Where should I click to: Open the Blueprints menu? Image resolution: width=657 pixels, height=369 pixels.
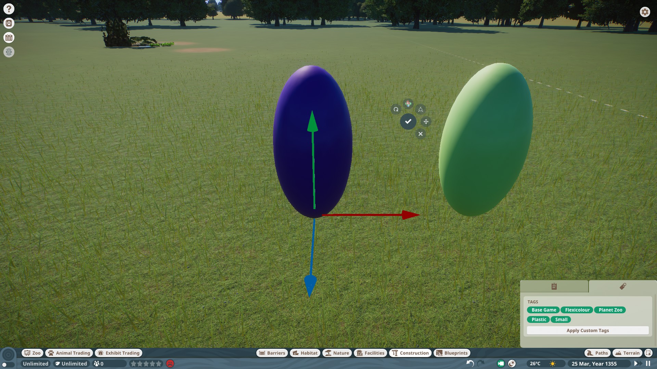click(452, 353)
